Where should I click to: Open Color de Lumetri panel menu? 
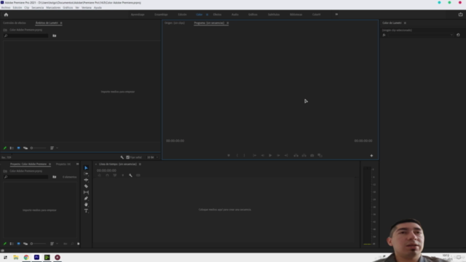click(x=405, y=23)
